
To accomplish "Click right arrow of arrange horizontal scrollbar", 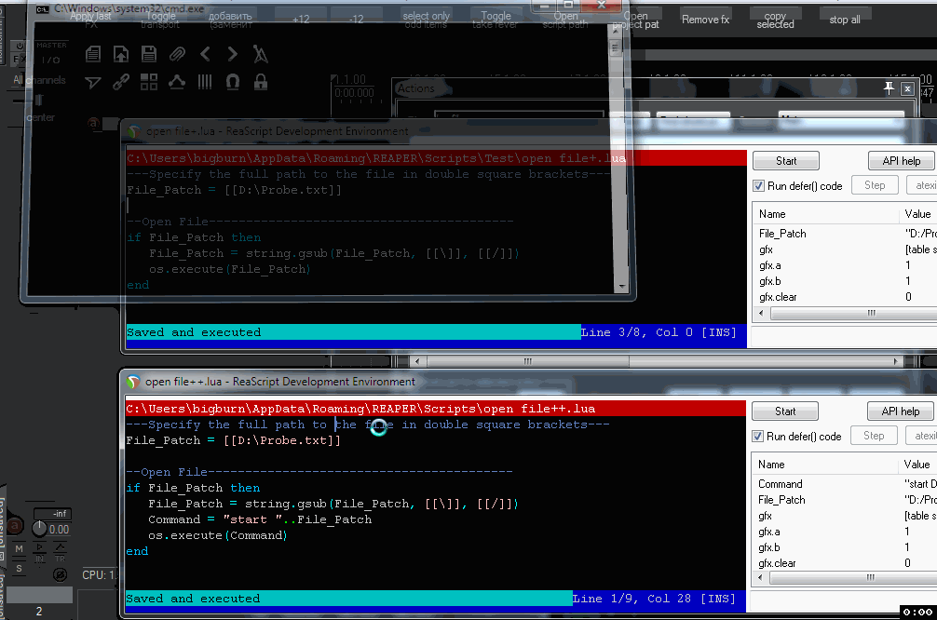I will [895, 361].
